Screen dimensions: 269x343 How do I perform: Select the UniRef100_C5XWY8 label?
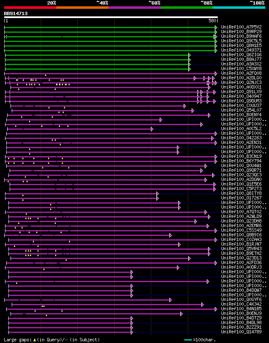(x=241, y=68)
